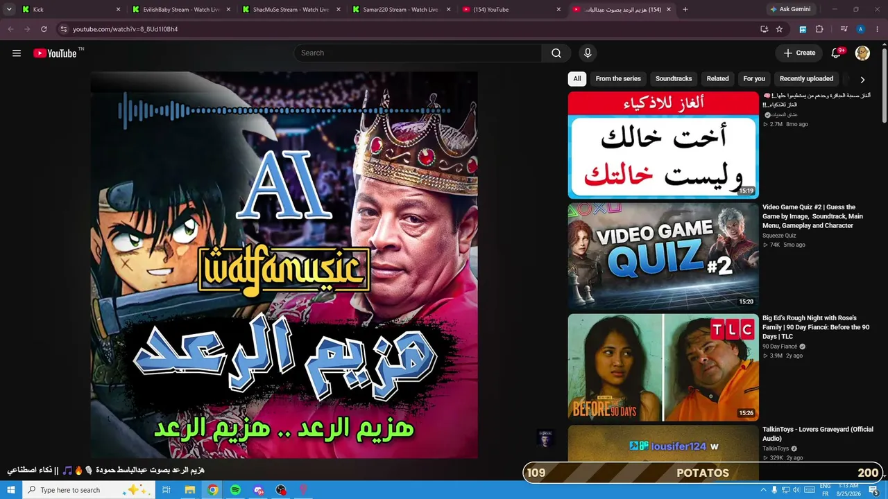Switch to the Kick tab
Viewport: 888px width, 499px height.
coord(71,10)
